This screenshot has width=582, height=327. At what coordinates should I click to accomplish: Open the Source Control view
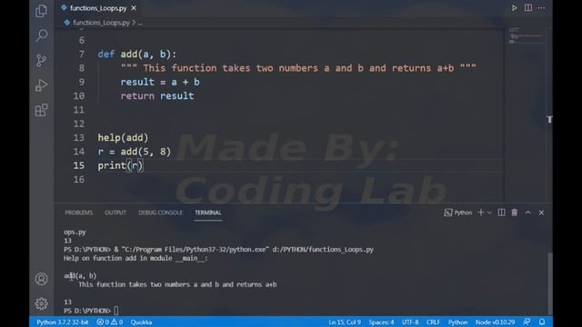pyautogui.click(x=41, y=60)
